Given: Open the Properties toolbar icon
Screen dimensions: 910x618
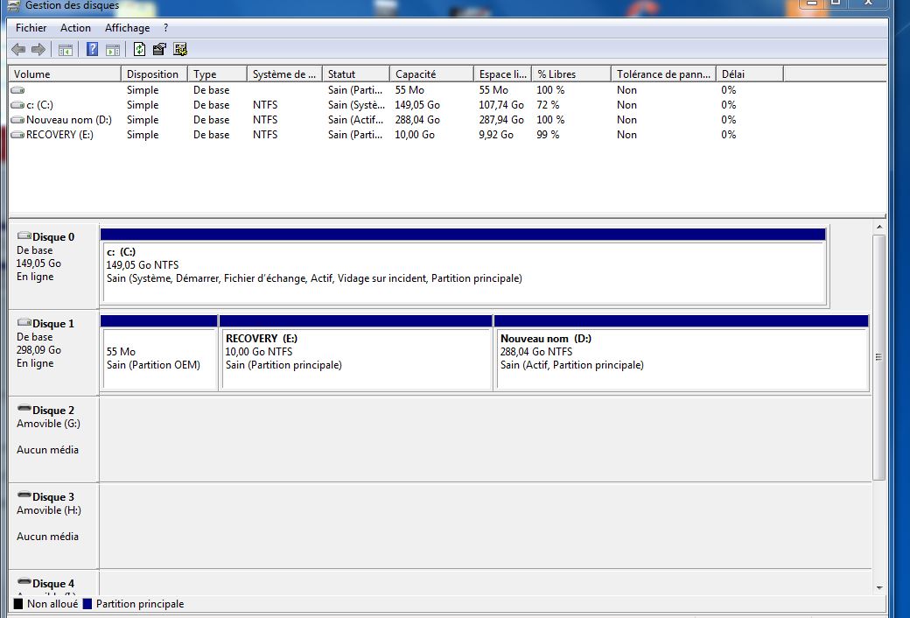Looking at the screenshot, I should click(x=159, y=49).
